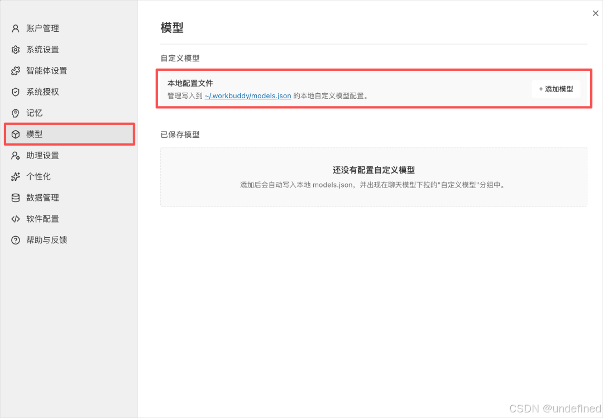Viewport: 603px width, 418px height.
Task: Click the 个性化 sparkle icon
Action: [x=16, y=176]
